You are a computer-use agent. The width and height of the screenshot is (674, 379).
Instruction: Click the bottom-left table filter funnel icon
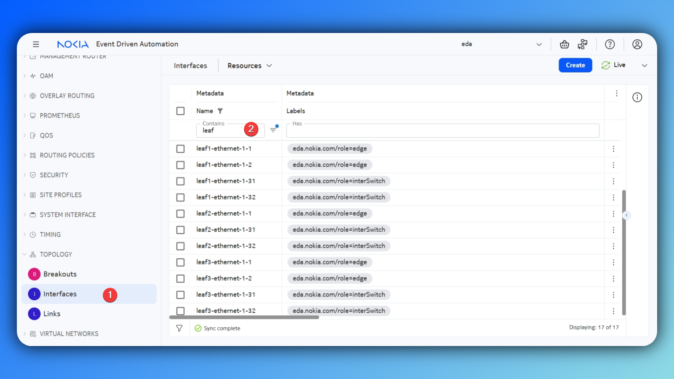pos(179,328)
